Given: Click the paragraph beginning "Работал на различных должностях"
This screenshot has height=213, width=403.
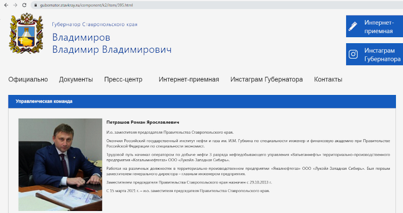Looking at the screenshot, I should click(x=248, y=171).
